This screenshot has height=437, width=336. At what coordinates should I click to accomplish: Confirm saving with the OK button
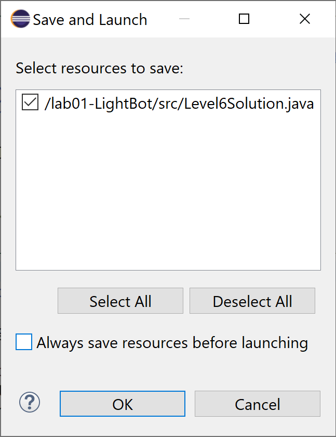pyautogui.click(x=123, y=404)
